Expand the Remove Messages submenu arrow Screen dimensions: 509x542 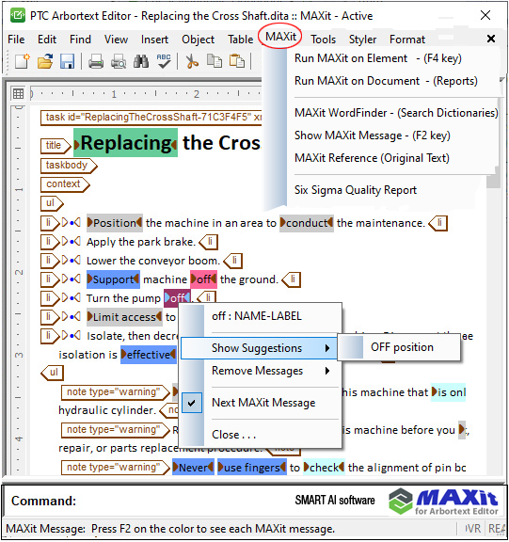tap(327, 371)
